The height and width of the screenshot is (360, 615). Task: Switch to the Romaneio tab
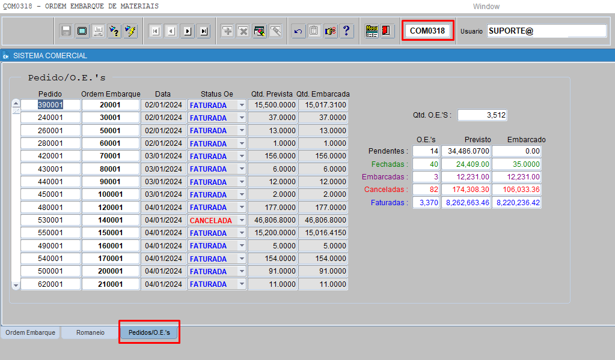tap(90, 332)
